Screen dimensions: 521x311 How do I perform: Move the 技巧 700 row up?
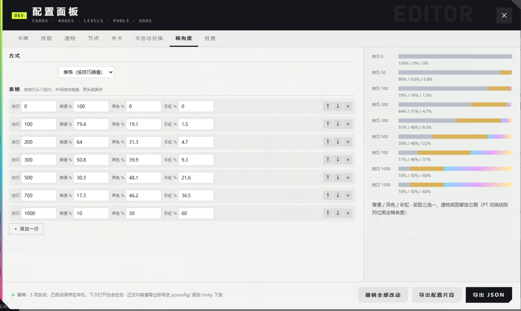[328, 195]
